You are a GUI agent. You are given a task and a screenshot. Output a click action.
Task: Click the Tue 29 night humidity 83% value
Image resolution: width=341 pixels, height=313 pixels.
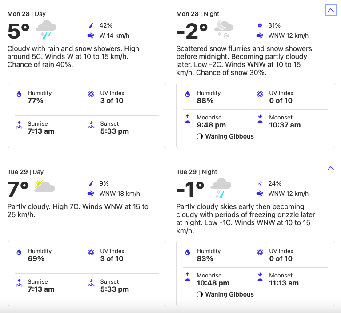point(205,258)
